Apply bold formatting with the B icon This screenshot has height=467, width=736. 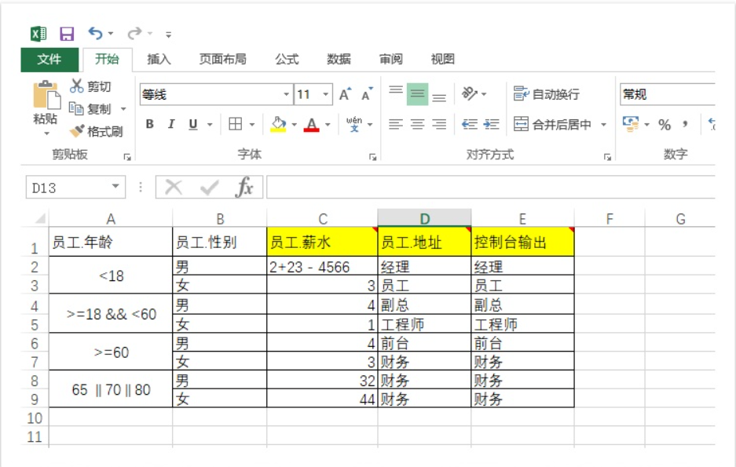pos(149,125)
